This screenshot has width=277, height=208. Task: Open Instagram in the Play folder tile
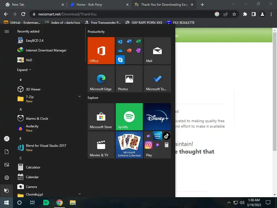(x=149, y=145)
